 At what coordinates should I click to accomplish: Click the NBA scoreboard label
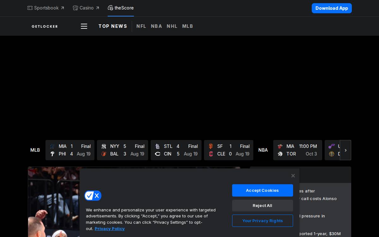pos(263,150)
